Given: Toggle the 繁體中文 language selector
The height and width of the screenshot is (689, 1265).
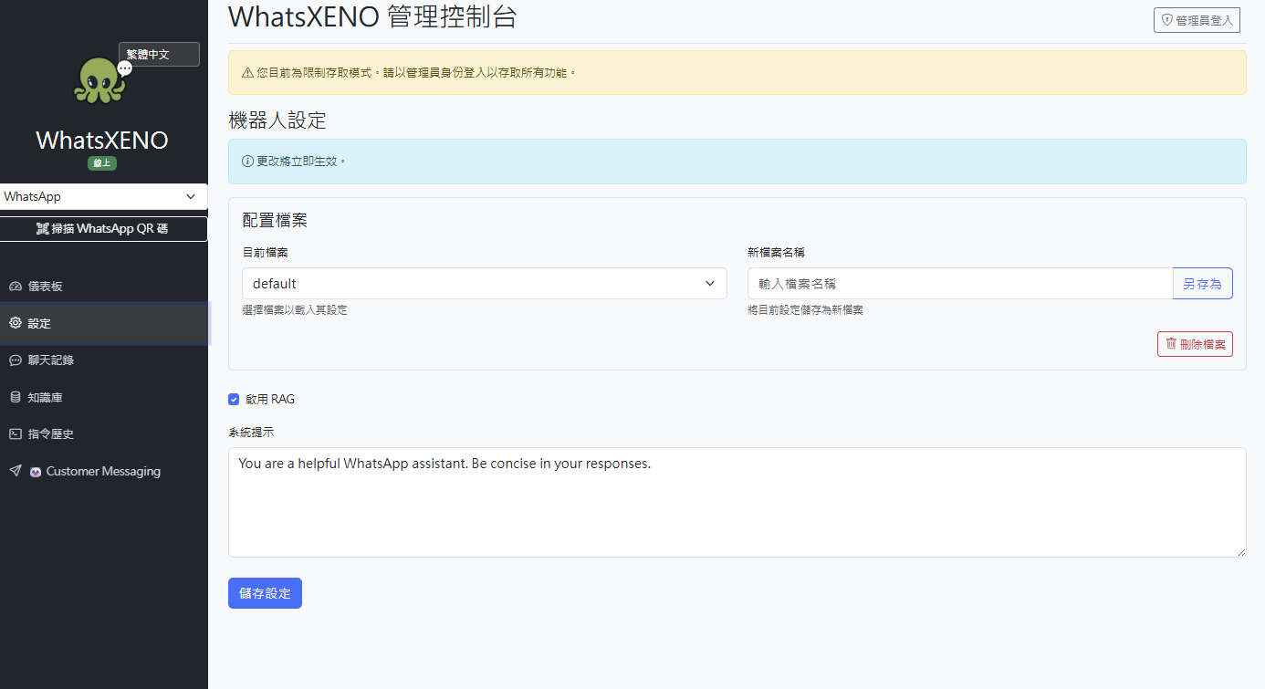Looking at the screenshot, I should (158, 53).
